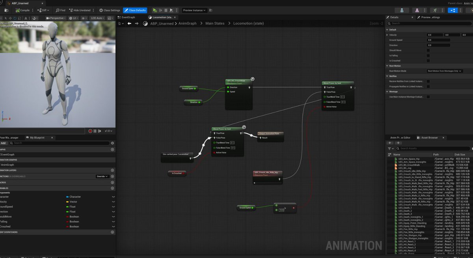The height and width of the screenshot is (258, 473).
Task: Open the Root Motion Mode dropdown
Action: 445,71
